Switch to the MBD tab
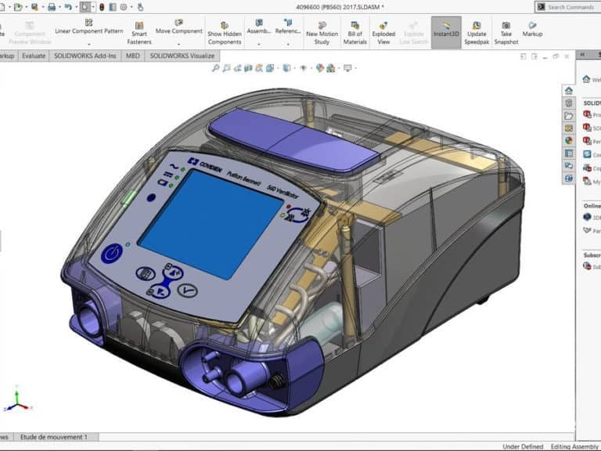This screenshot has width=601, height=451. click(132, 56)
